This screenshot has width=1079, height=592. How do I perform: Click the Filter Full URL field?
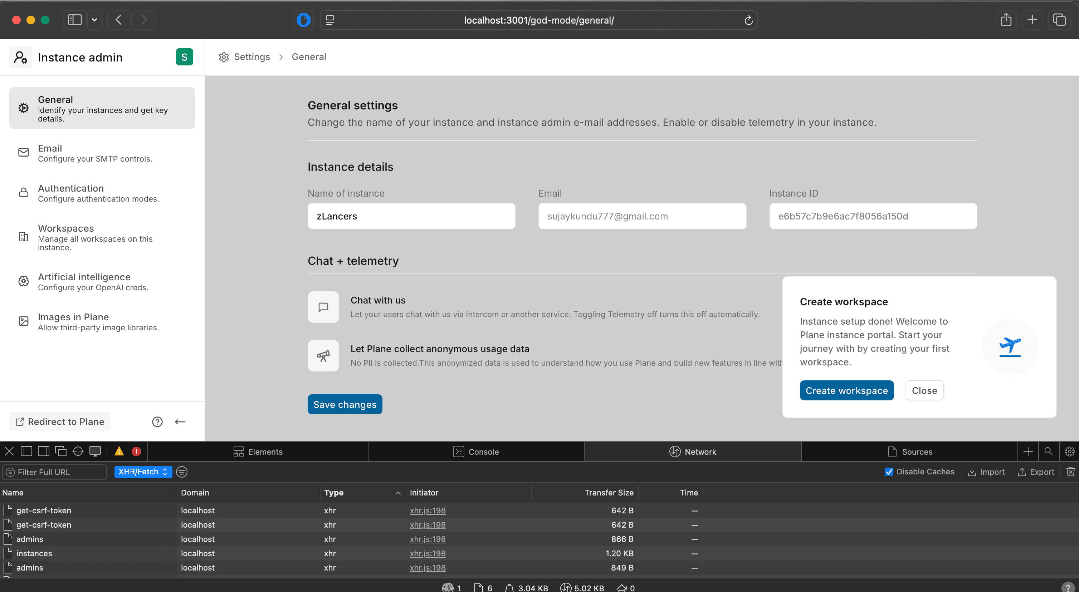[x=54, y=472]
